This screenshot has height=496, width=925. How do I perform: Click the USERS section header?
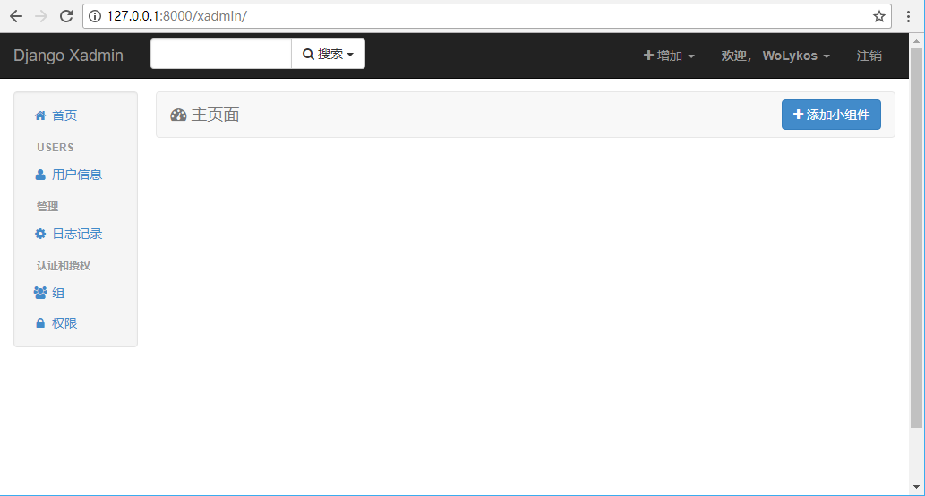[56, 148]
